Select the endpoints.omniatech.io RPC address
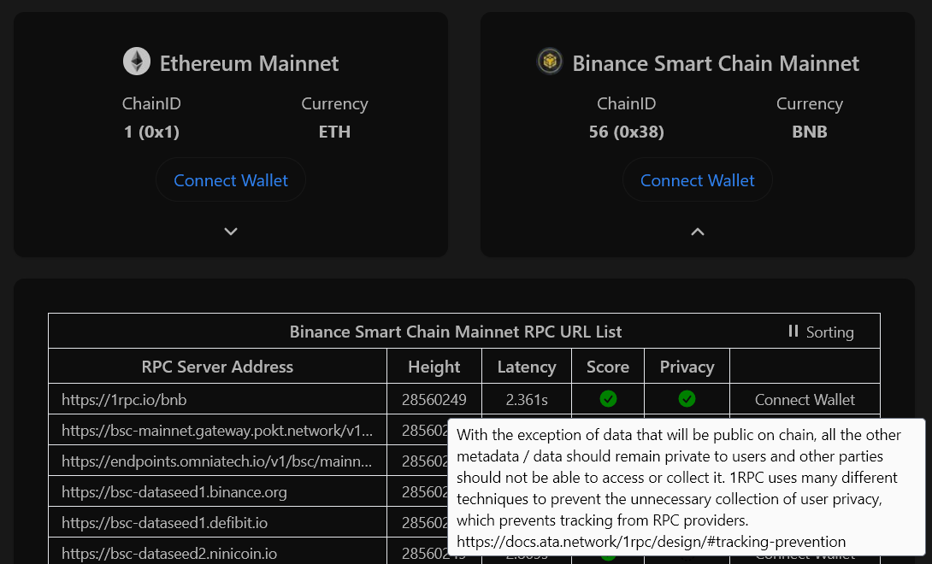 (217, 461)
